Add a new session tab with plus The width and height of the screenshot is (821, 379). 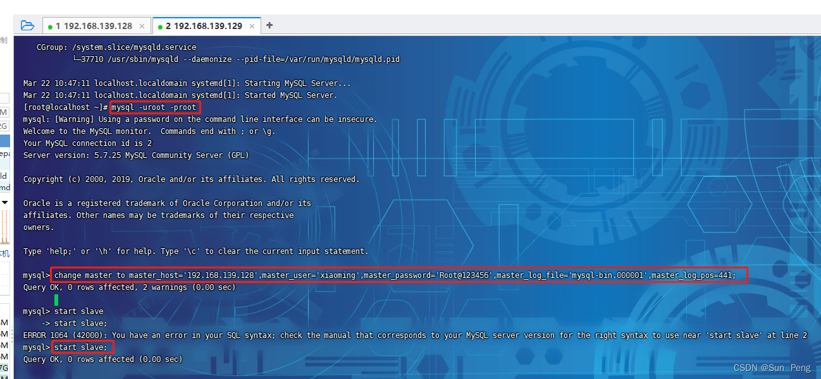269,25
